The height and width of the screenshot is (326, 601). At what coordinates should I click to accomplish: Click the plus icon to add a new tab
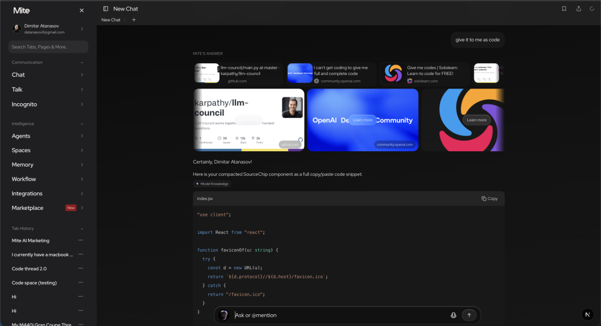point(134,20)
